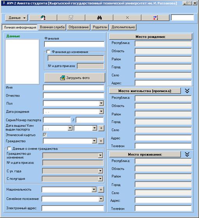Image resolution: width=199 pixels, height=218 pixels.
Task: Open the Дополнительно tab
Action: pyautogui.click(x=123, y=27)
